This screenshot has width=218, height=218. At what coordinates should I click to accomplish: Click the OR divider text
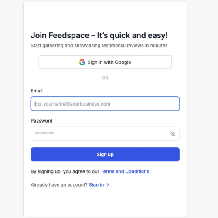(105, 78)
